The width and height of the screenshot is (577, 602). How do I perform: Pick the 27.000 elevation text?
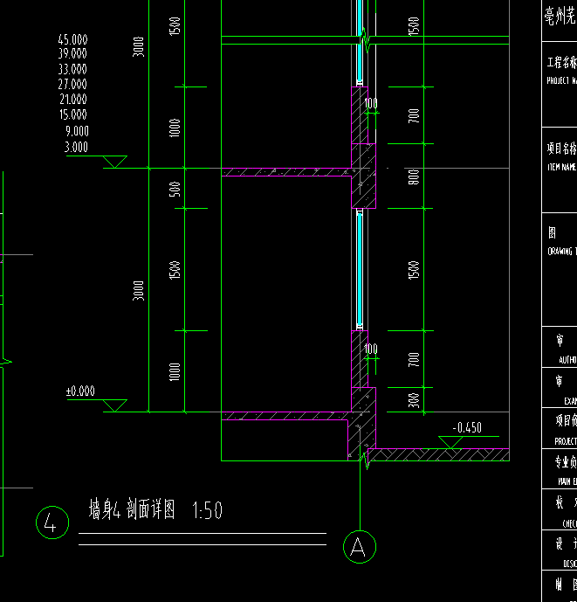[x=73, y=84]
